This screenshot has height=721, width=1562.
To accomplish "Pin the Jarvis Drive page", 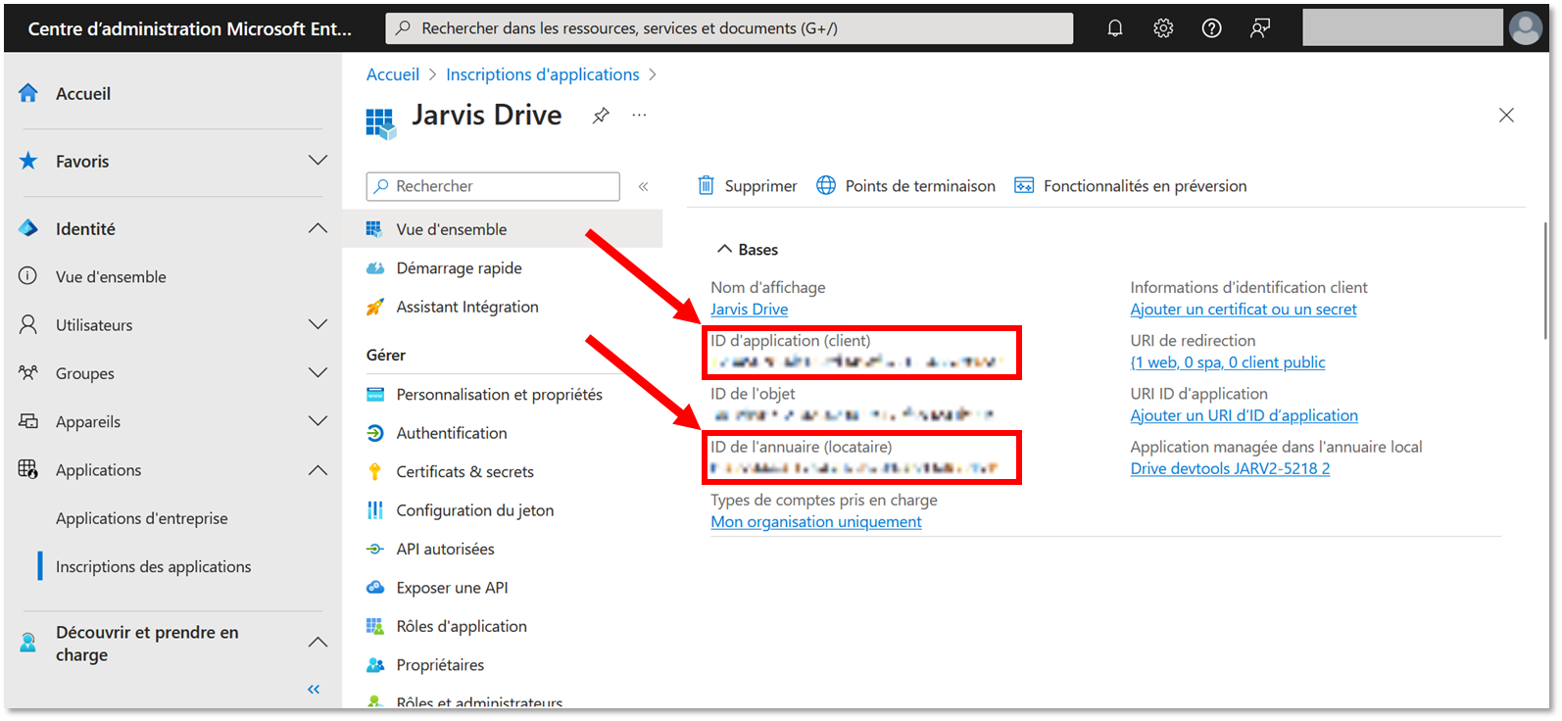I will coord(601,116).
